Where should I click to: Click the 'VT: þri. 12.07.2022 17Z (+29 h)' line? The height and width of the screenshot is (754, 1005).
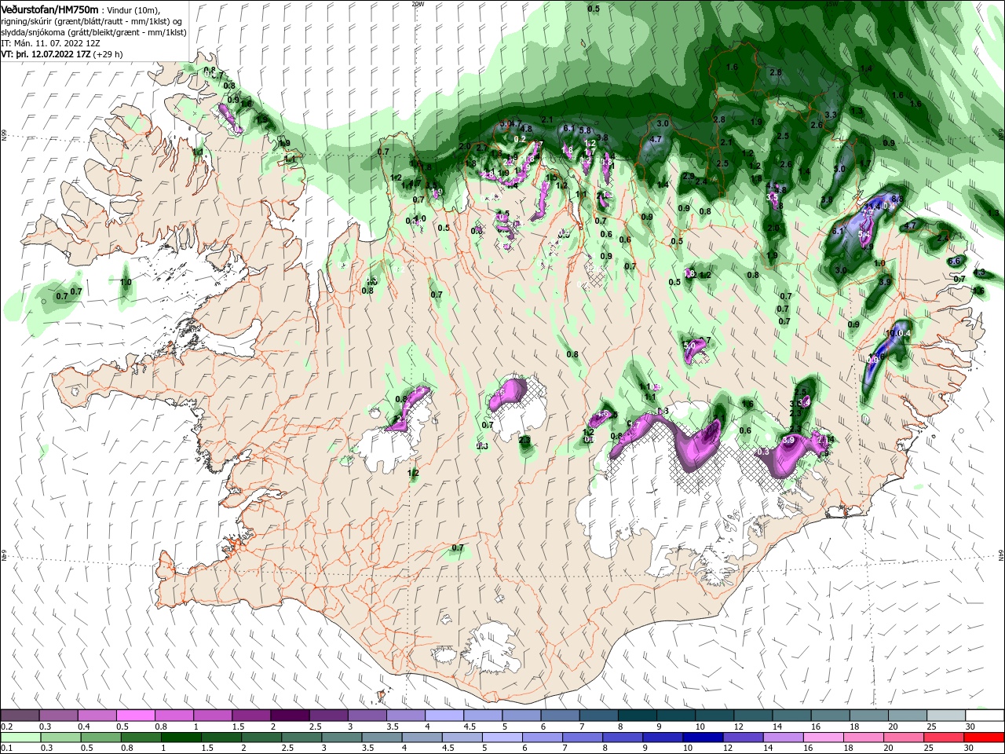[x=62, y=54]
